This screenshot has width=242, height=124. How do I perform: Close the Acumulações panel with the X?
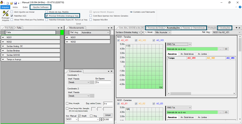pyautogui.click(x=239, y=28)
